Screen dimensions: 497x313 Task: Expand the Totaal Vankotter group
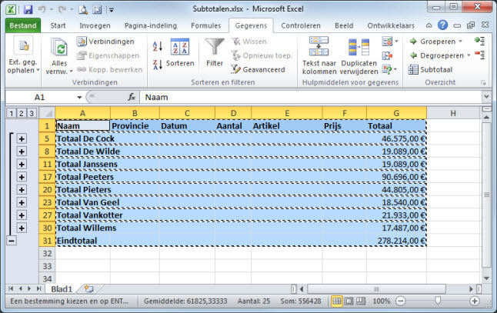click(22, 215)
